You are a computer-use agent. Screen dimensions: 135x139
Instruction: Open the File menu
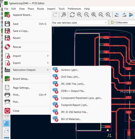click(6, 9)
